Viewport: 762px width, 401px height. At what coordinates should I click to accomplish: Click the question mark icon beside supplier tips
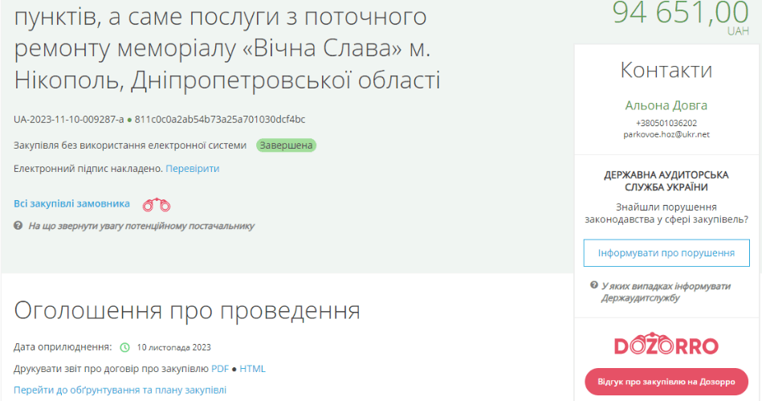click(18, 226)
